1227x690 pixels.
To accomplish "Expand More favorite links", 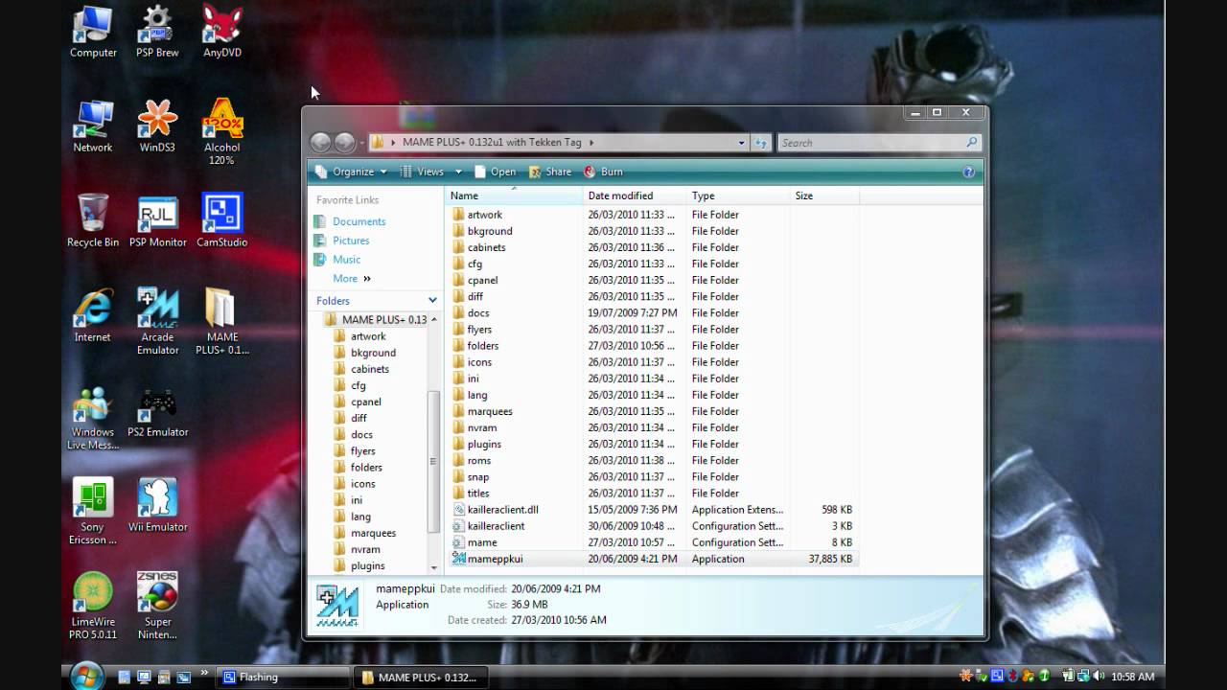I will (352, 279).
